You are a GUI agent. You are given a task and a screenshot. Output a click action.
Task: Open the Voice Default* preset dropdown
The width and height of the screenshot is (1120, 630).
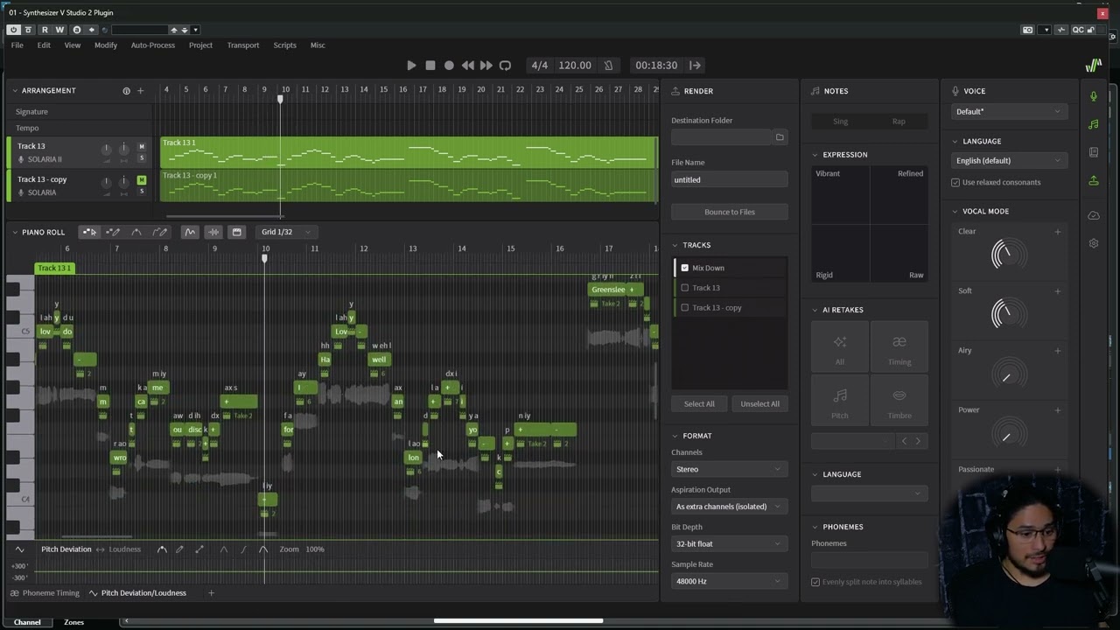tap(1009, 112)
